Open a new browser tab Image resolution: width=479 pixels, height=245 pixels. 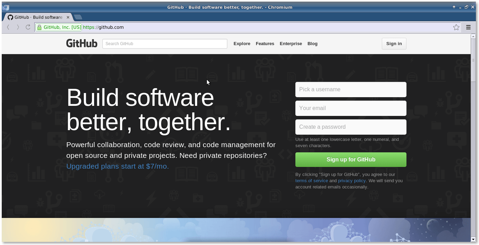78,17
